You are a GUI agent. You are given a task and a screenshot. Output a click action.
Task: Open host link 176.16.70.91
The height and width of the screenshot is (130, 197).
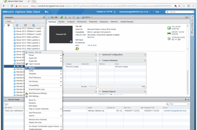tap(92, 46)
